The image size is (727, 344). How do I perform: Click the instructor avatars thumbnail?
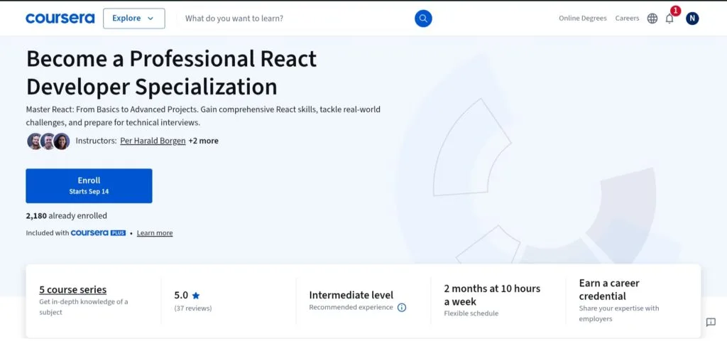pyautogui.click(x=48, y=141)
